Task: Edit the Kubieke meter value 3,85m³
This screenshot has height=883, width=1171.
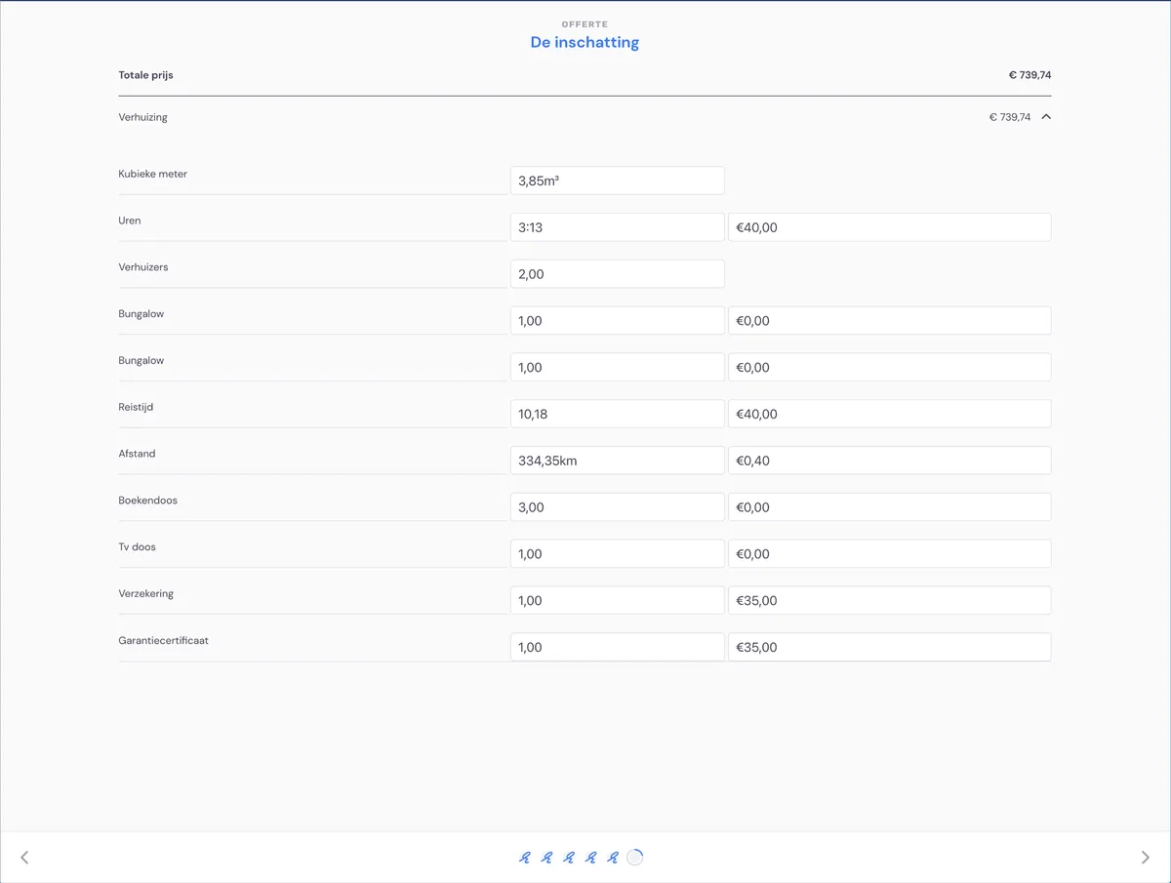Action: click(x=618, y=181)
